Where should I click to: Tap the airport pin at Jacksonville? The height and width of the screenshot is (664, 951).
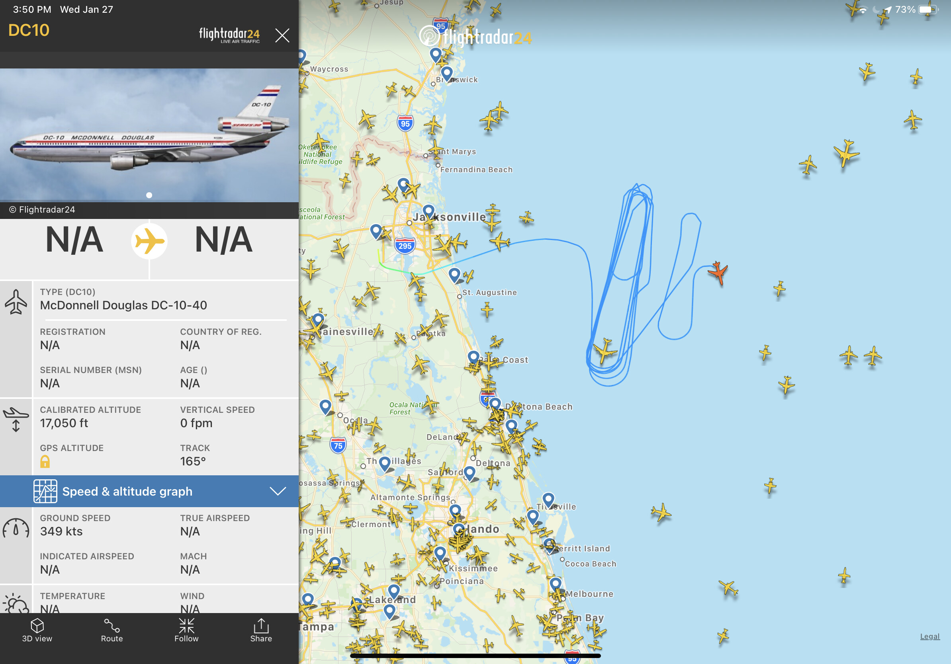[x=428, y=211]
